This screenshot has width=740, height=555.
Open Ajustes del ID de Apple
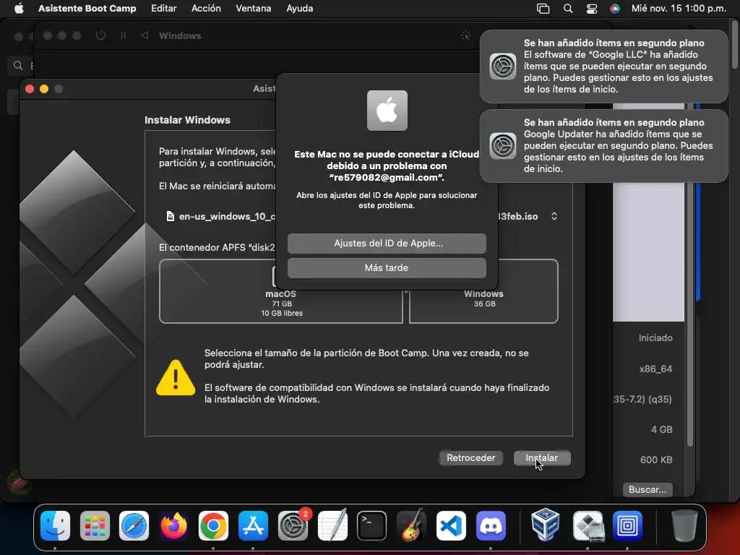387,243
